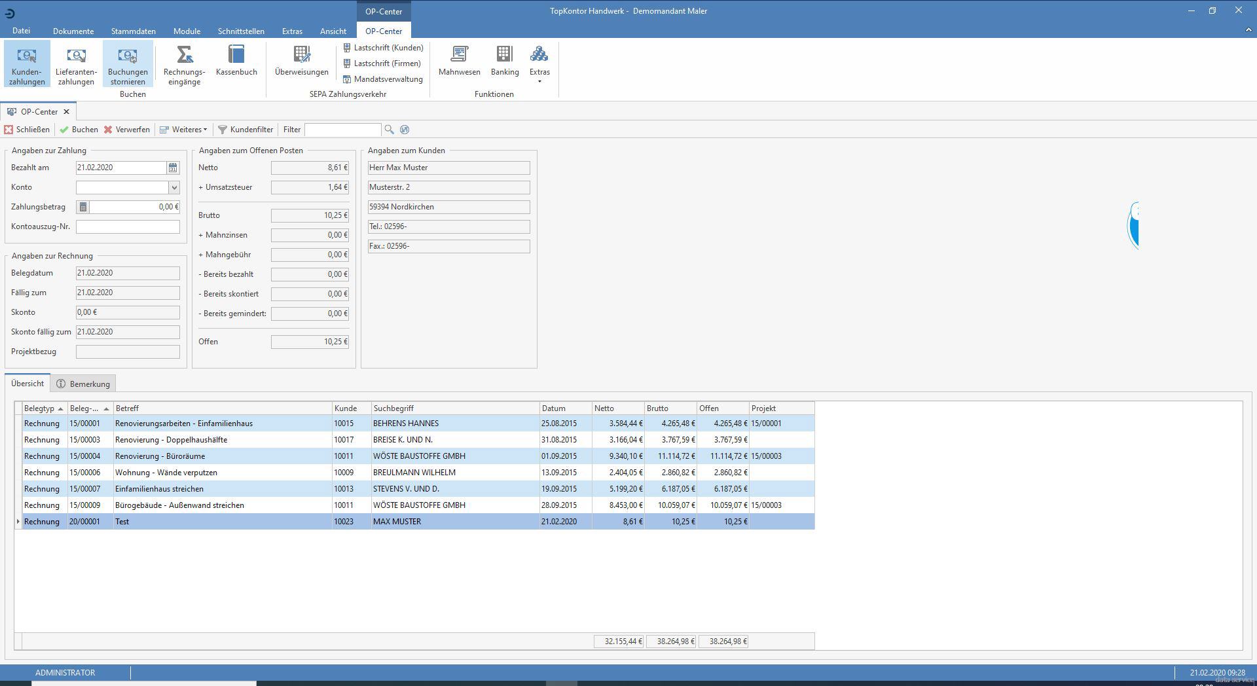Switch to the Bemerkung tab
The height and width of the screenshot is (686, 1257).
tap(83, 384)
